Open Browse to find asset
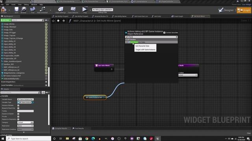The image size is (252, 141). pyautogui.click(x=24, y=10)
